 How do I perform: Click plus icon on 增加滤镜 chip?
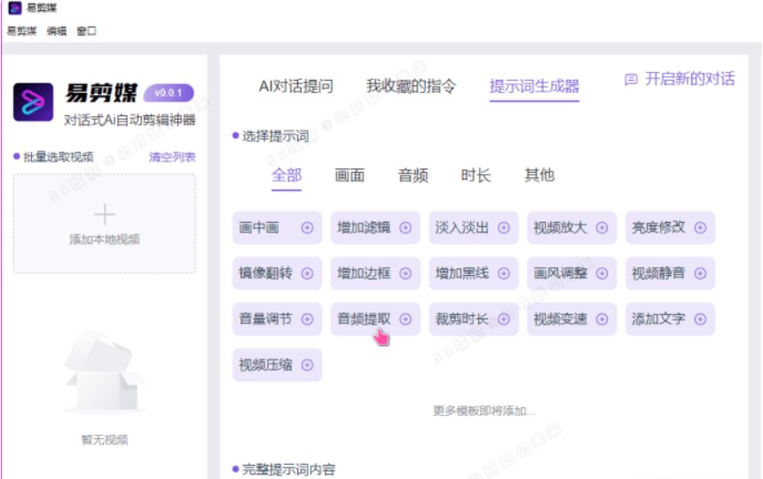pos(405,228)
